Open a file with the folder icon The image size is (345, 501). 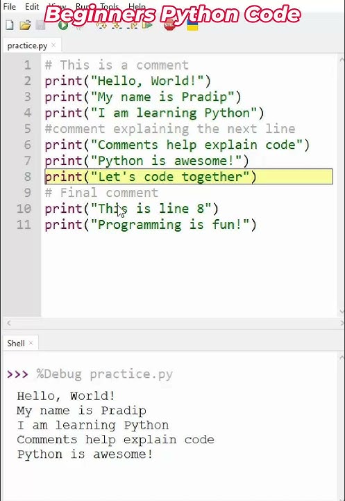coord(25,25)
